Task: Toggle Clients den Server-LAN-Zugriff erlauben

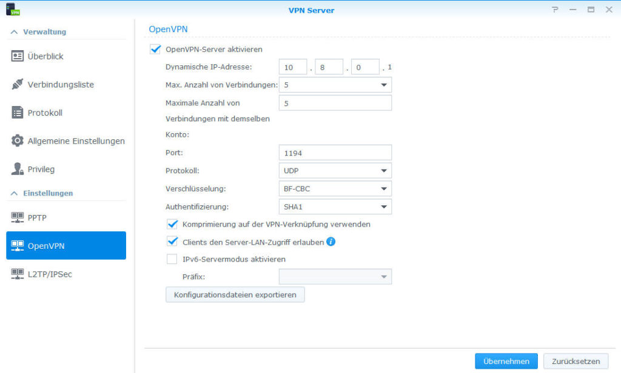Action: pyautogui.click(x=172, y=242)
